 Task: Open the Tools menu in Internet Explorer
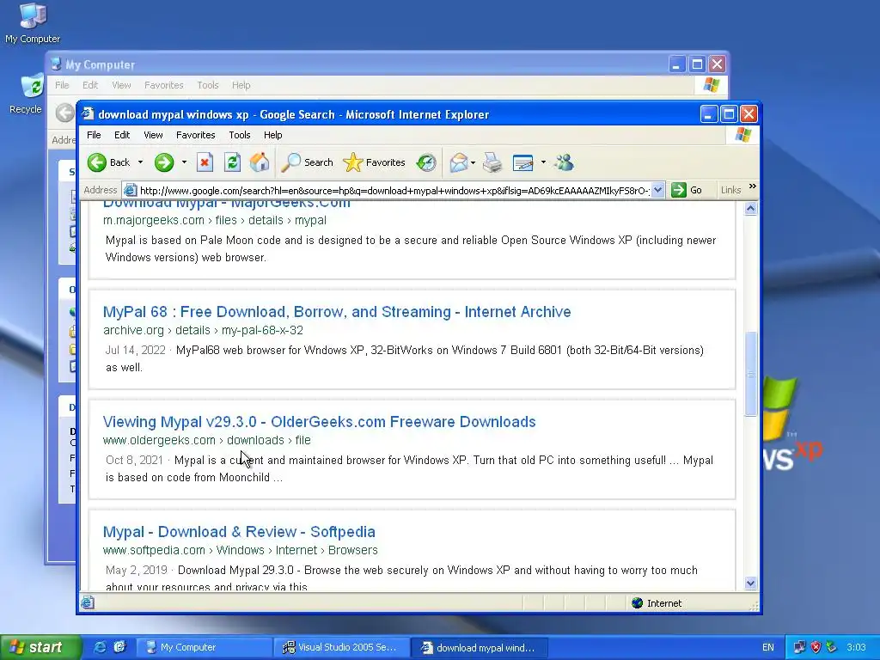click(x=239, y=135)
